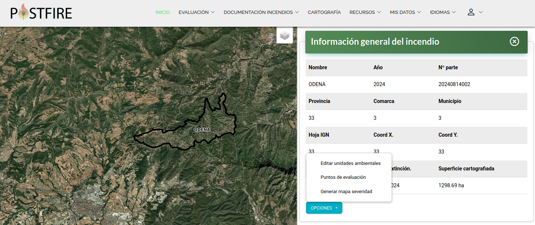This screenshot has width=535, height=225.
Task: Open the Mis Datos menu
Action: tap(405, 12)
